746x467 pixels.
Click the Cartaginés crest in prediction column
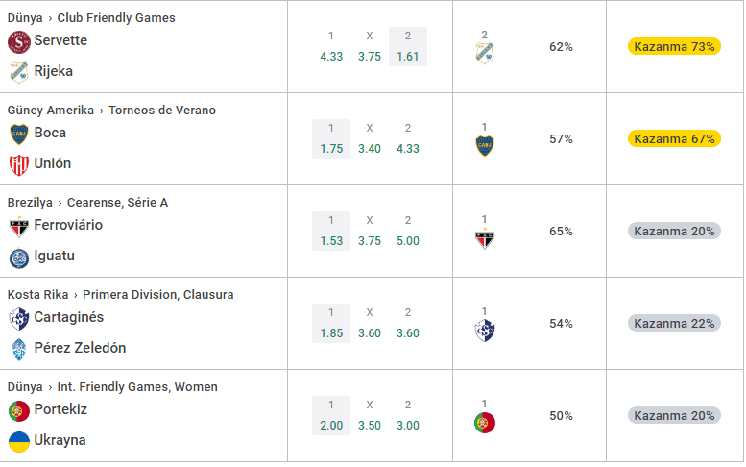485,331
